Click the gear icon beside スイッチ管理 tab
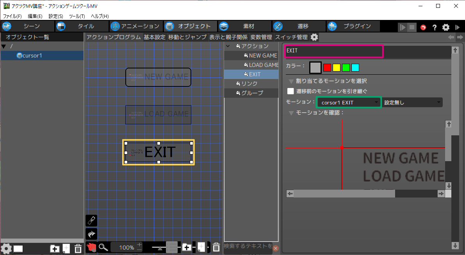The image size is (465, 255). 314,37
